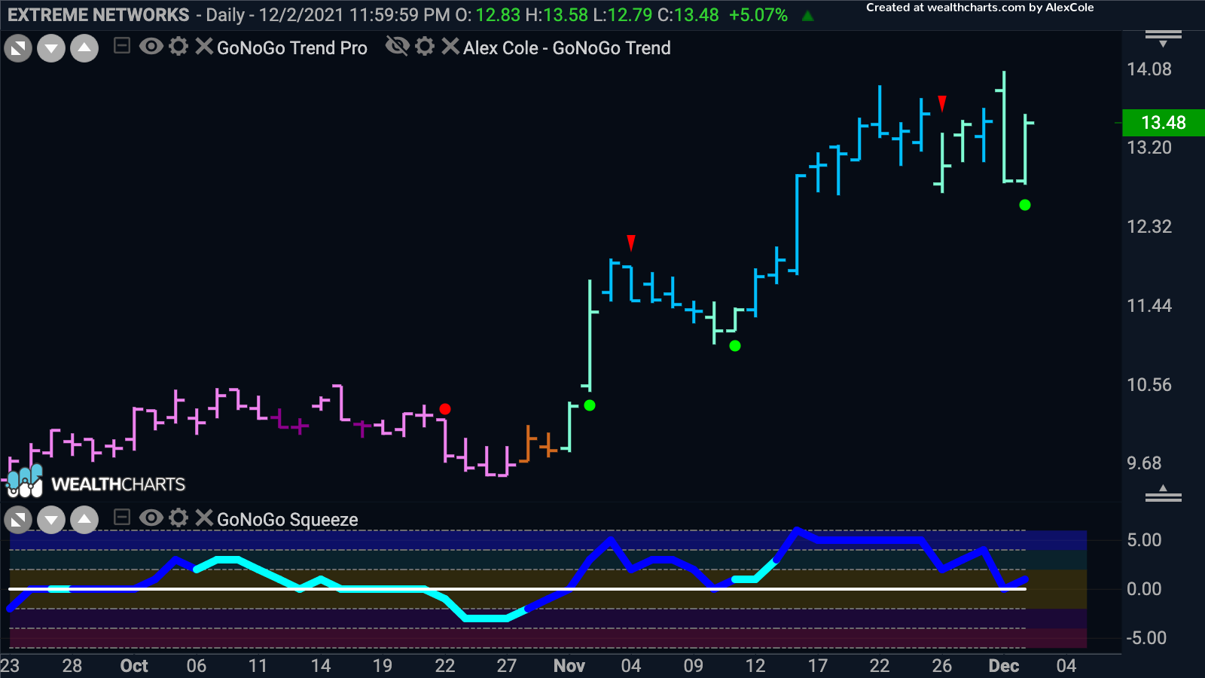Move main chart pane down with arrow button

51,49
